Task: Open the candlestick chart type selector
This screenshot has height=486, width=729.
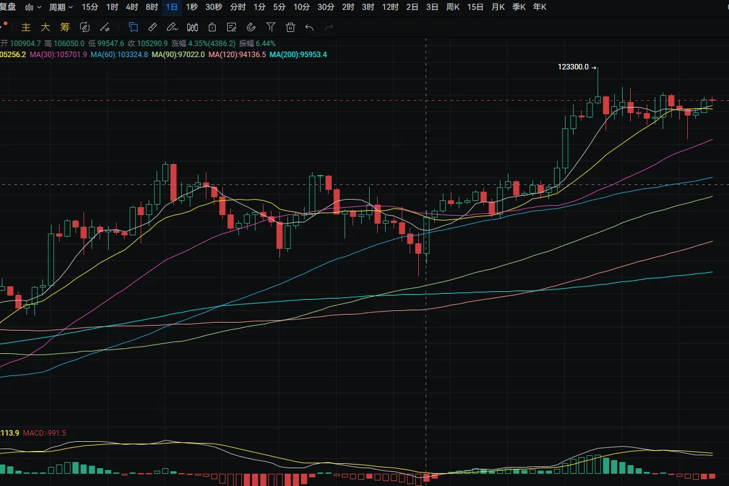Action: (x=33, y=7)
